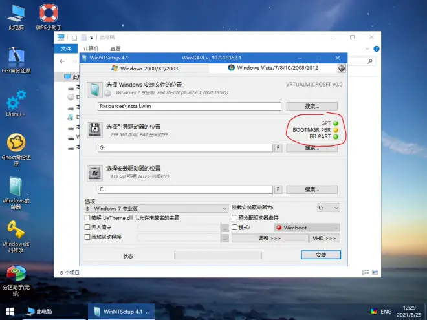Expand the Explorer ribbon chevron
This screenshot has height=320, width=427.
point(367,49)
